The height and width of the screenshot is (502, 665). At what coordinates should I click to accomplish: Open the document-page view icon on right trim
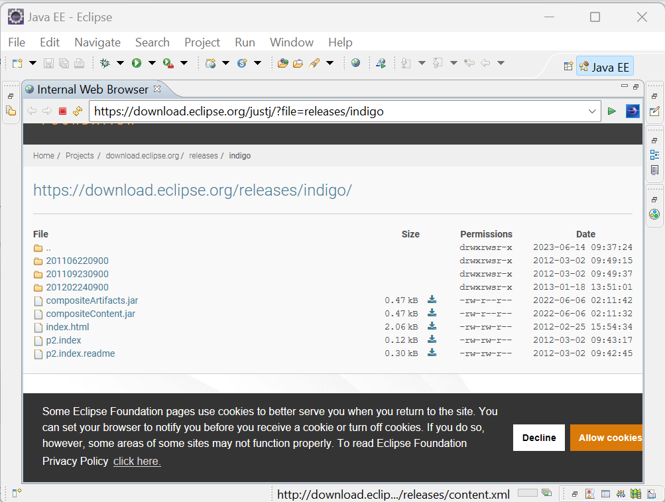(x=654, y=170)
